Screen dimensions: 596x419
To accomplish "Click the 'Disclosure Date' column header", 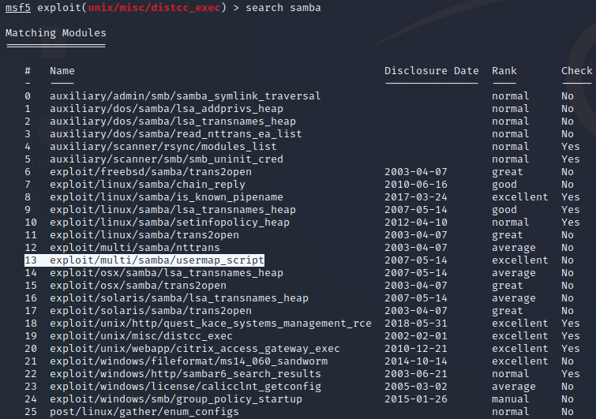I will point(432,71).
